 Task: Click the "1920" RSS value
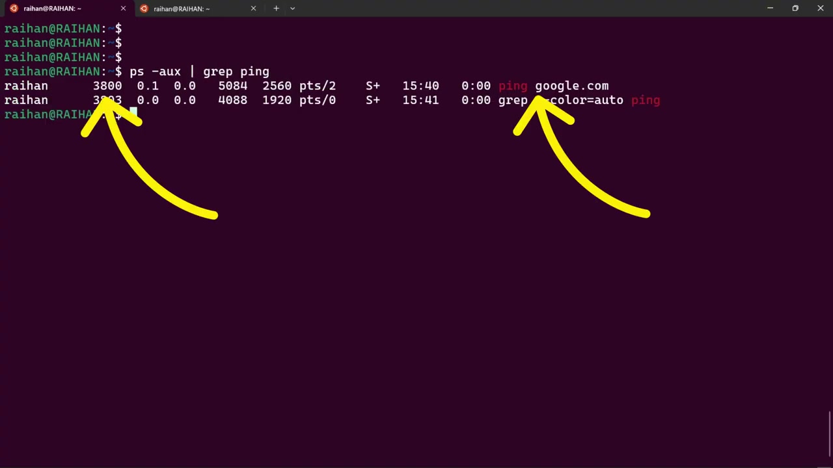[x=277, y=100]
